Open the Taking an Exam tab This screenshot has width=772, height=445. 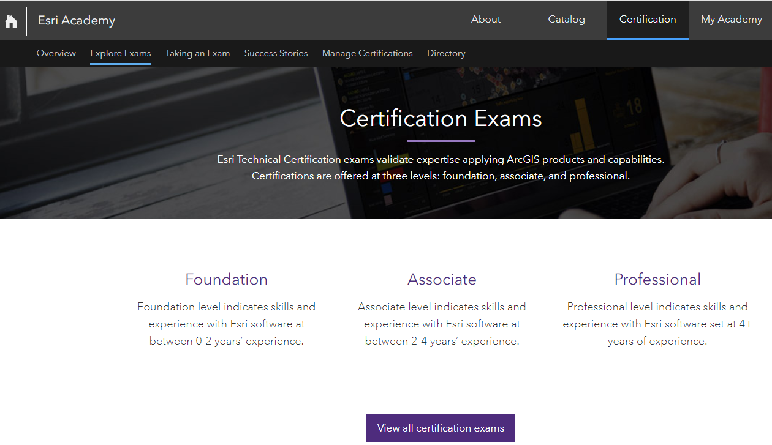pyautogui.click(x=197, y=54)
